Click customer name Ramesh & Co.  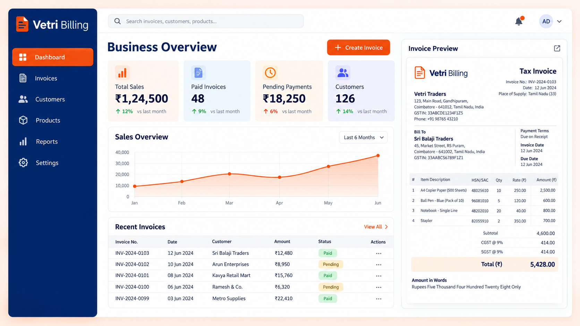click(x=227, y=287)
